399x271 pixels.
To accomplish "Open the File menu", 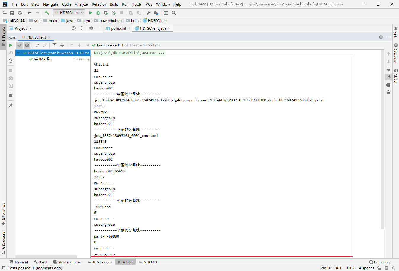I will (x=15, y=4).
